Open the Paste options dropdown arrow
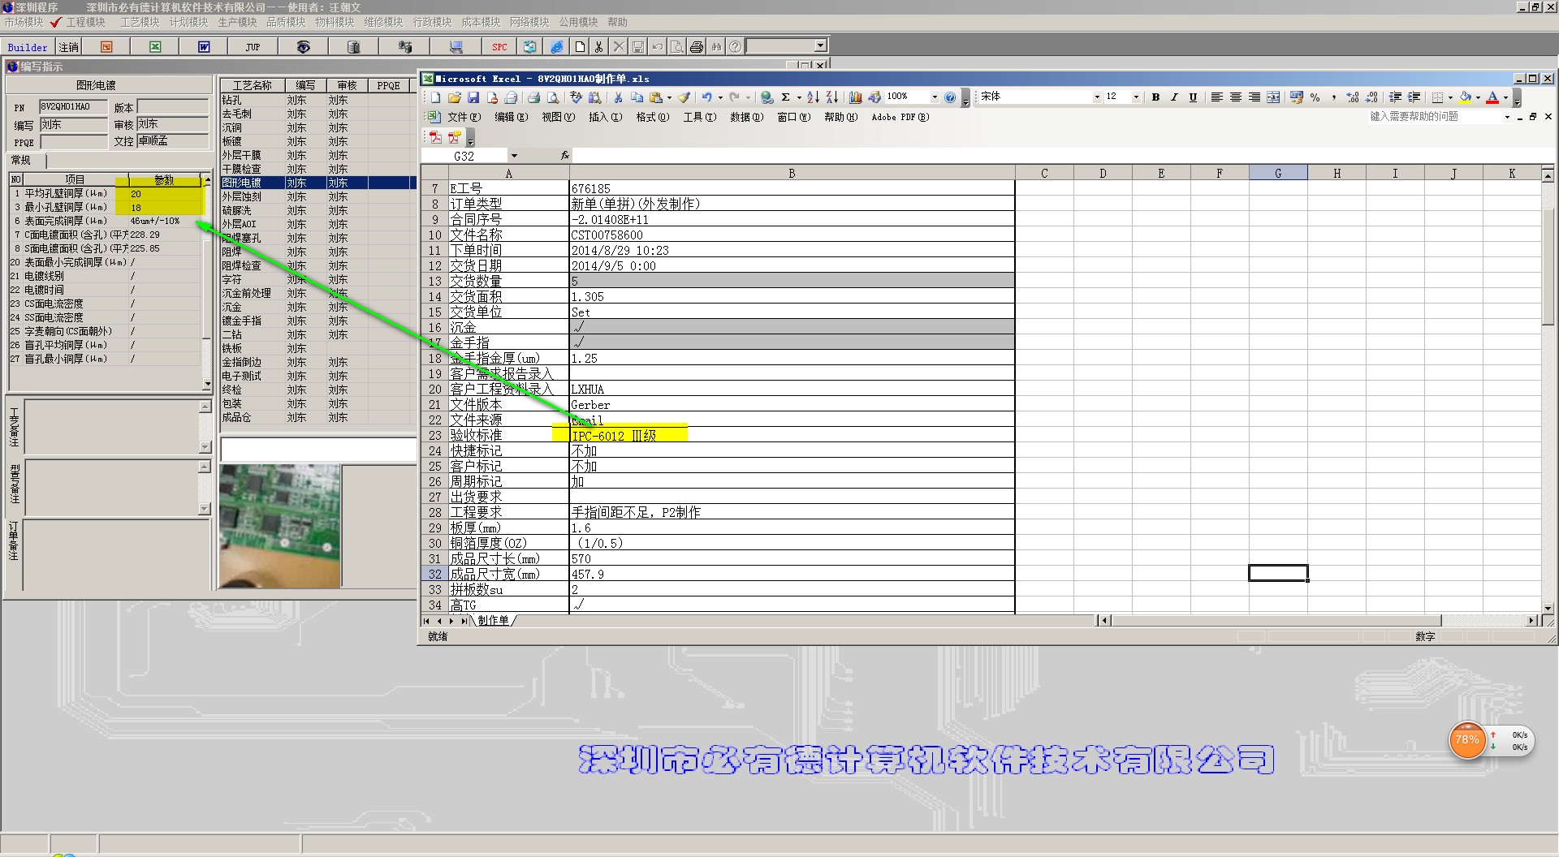 click(669, 97)
